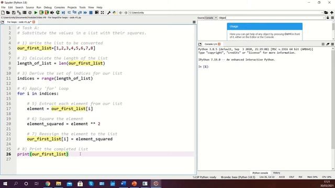
Task: Clear console eraser icon
Action: (x=328, y=44)
